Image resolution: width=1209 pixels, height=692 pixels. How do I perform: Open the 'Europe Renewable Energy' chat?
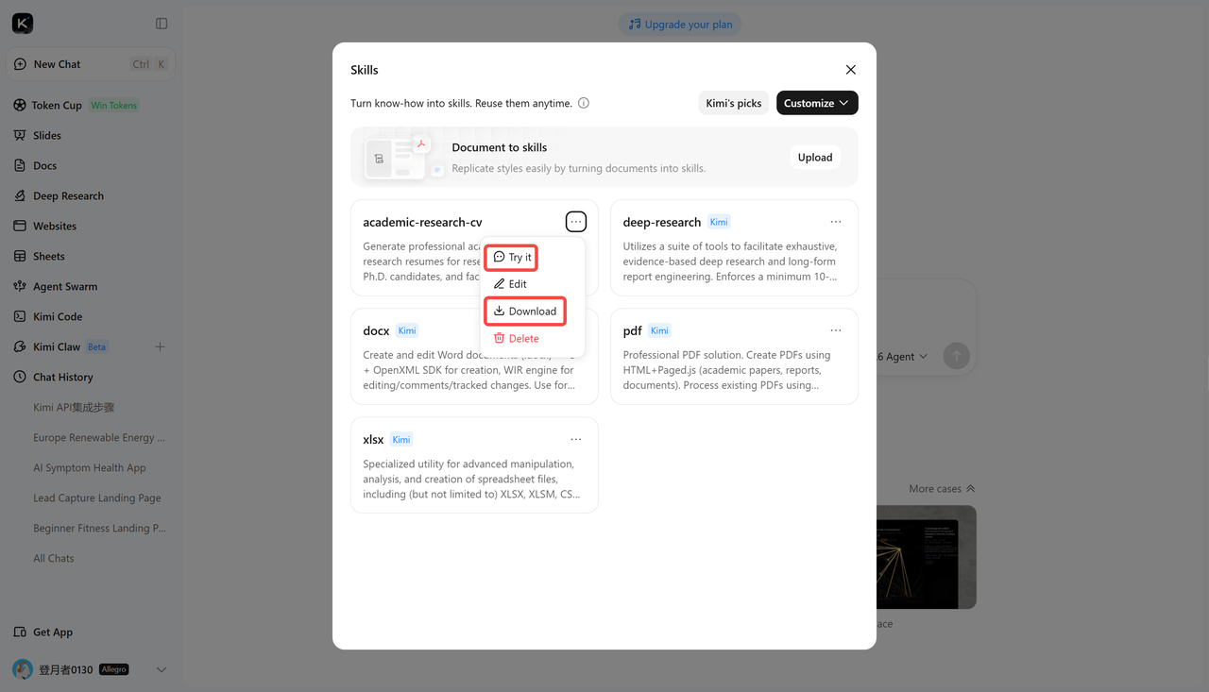click(x=99, y=438)
